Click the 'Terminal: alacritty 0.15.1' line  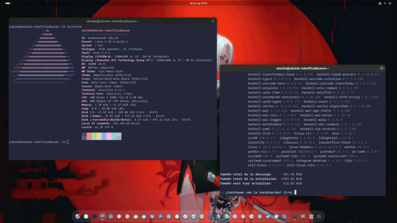[x=103, y=90]
